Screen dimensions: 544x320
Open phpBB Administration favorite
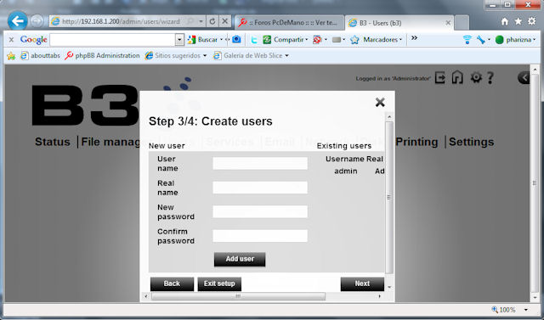(x=102, y=55)
